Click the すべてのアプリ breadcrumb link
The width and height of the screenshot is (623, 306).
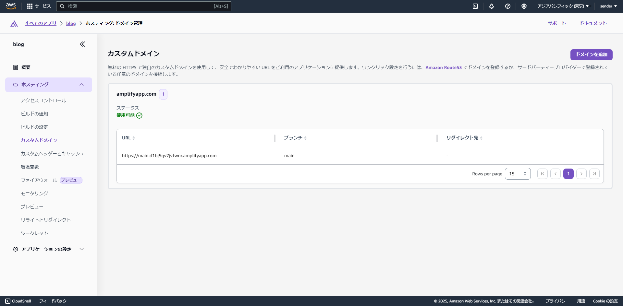pyautogui.click(x=41, y=23)
